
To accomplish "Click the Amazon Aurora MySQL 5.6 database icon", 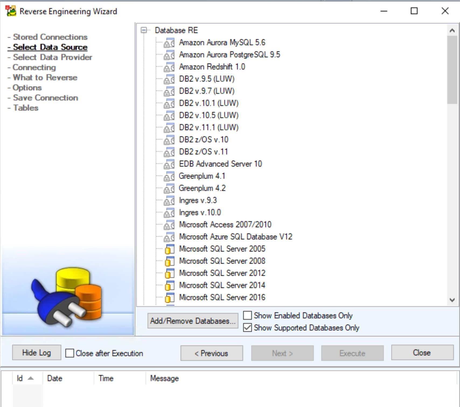I will click(169, 43).
